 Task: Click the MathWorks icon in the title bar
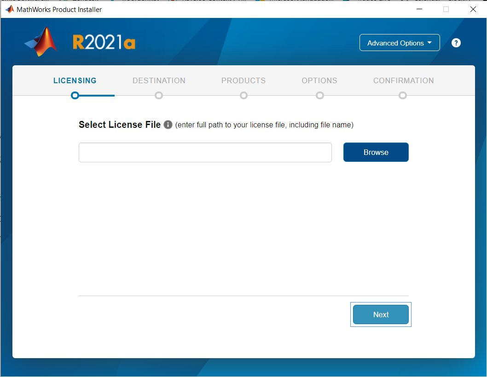[x=10, y=9]
